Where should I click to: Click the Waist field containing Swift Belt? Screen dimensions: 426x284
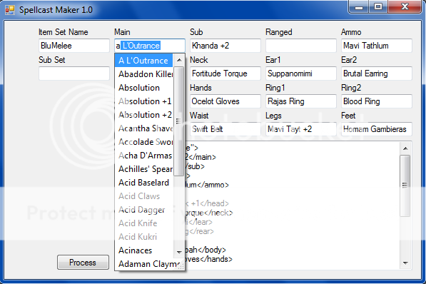point(225,129)
